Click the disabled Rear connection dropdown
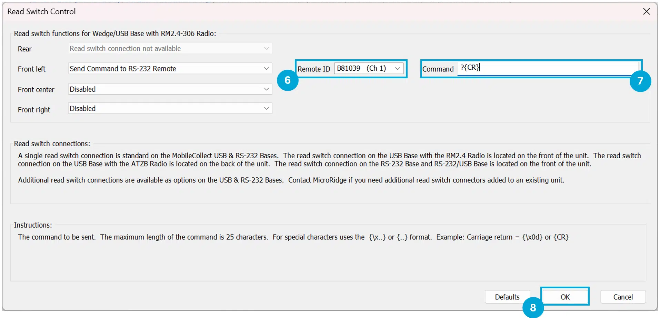 (170, 48)
